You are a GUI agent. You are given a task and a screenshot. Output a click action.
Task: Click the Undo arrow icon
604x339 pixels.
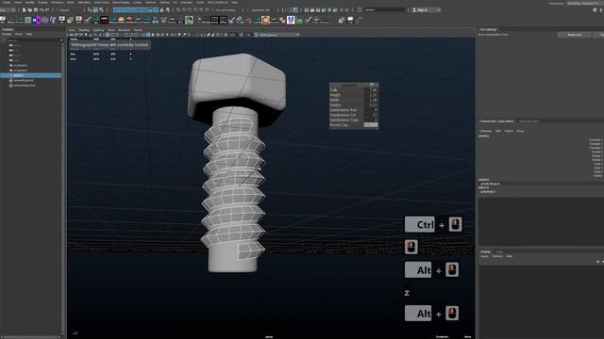click(42, 10)
